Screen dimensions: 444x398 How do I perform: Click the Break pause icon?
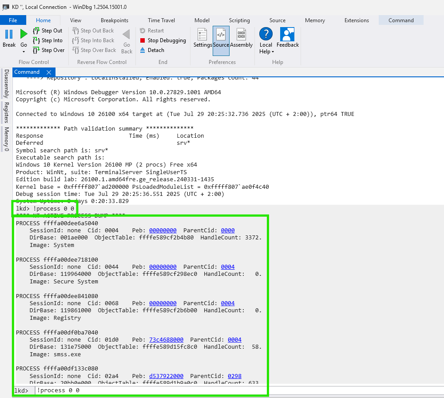click(x=9, y=34)
